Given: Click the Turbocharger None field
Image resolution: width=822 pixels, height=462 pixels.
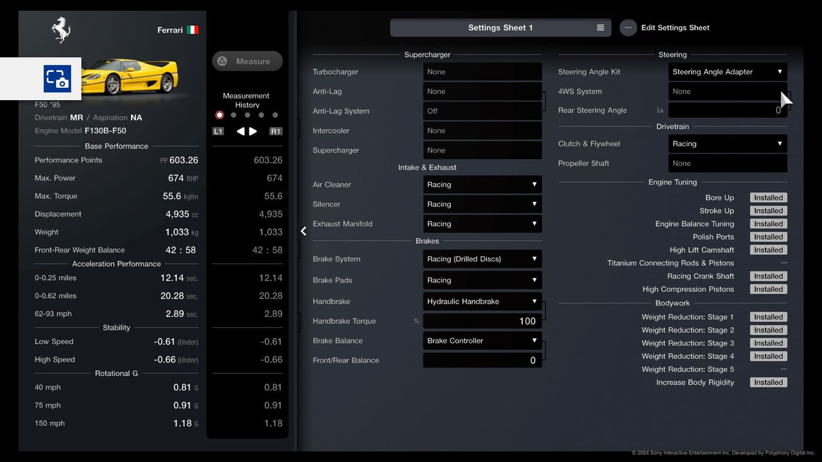Looking at the screenshot, I should pyautogui.click(x=482, y=72).
